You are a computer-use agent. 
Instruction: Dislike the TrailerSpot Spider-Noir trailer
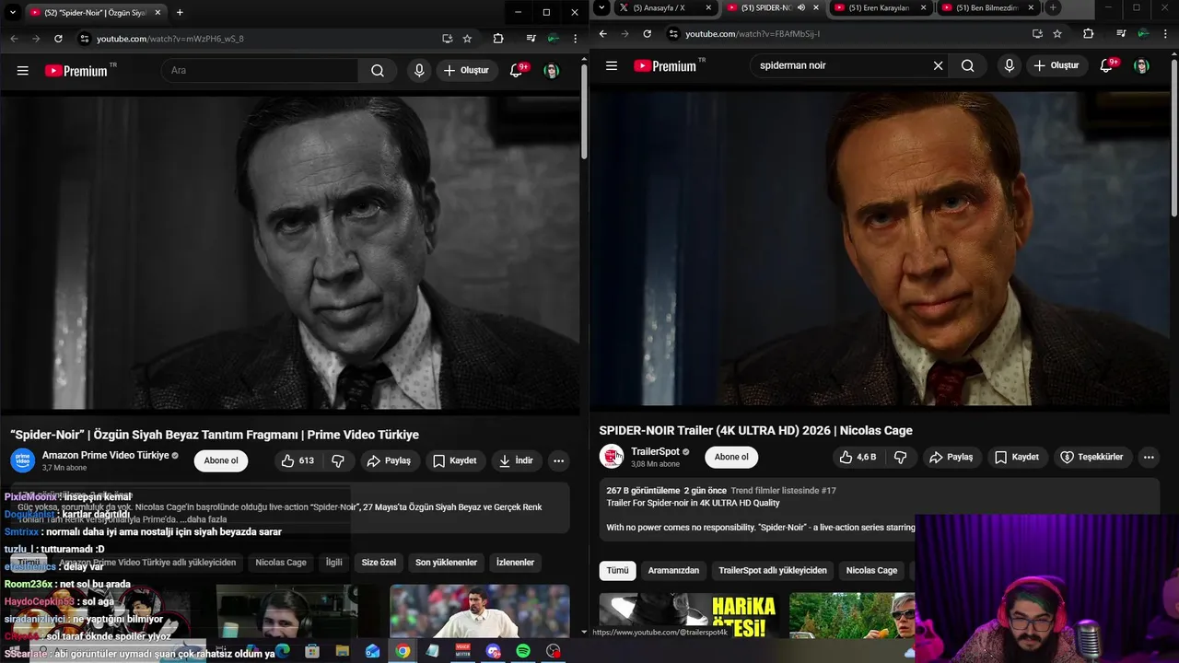pos(900,457)
